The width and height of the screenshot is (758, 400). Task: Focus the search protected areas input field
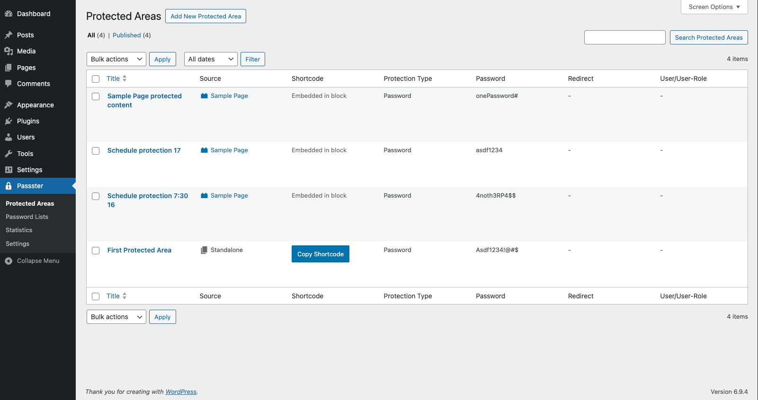pyautogui.click(x=624, y=37)
